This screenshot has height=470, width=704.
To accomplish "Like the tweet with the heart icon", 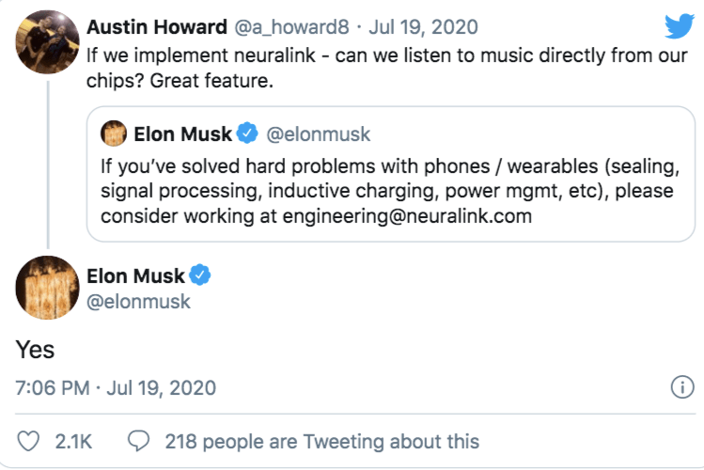I will tap(30, 441).
